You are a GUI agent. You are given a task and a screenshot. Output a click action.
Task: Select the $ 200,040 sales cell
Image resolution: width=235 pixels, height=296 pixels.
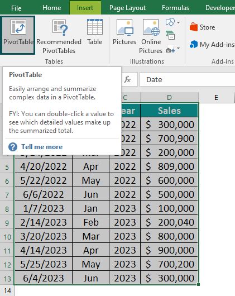tap(169, 222)
